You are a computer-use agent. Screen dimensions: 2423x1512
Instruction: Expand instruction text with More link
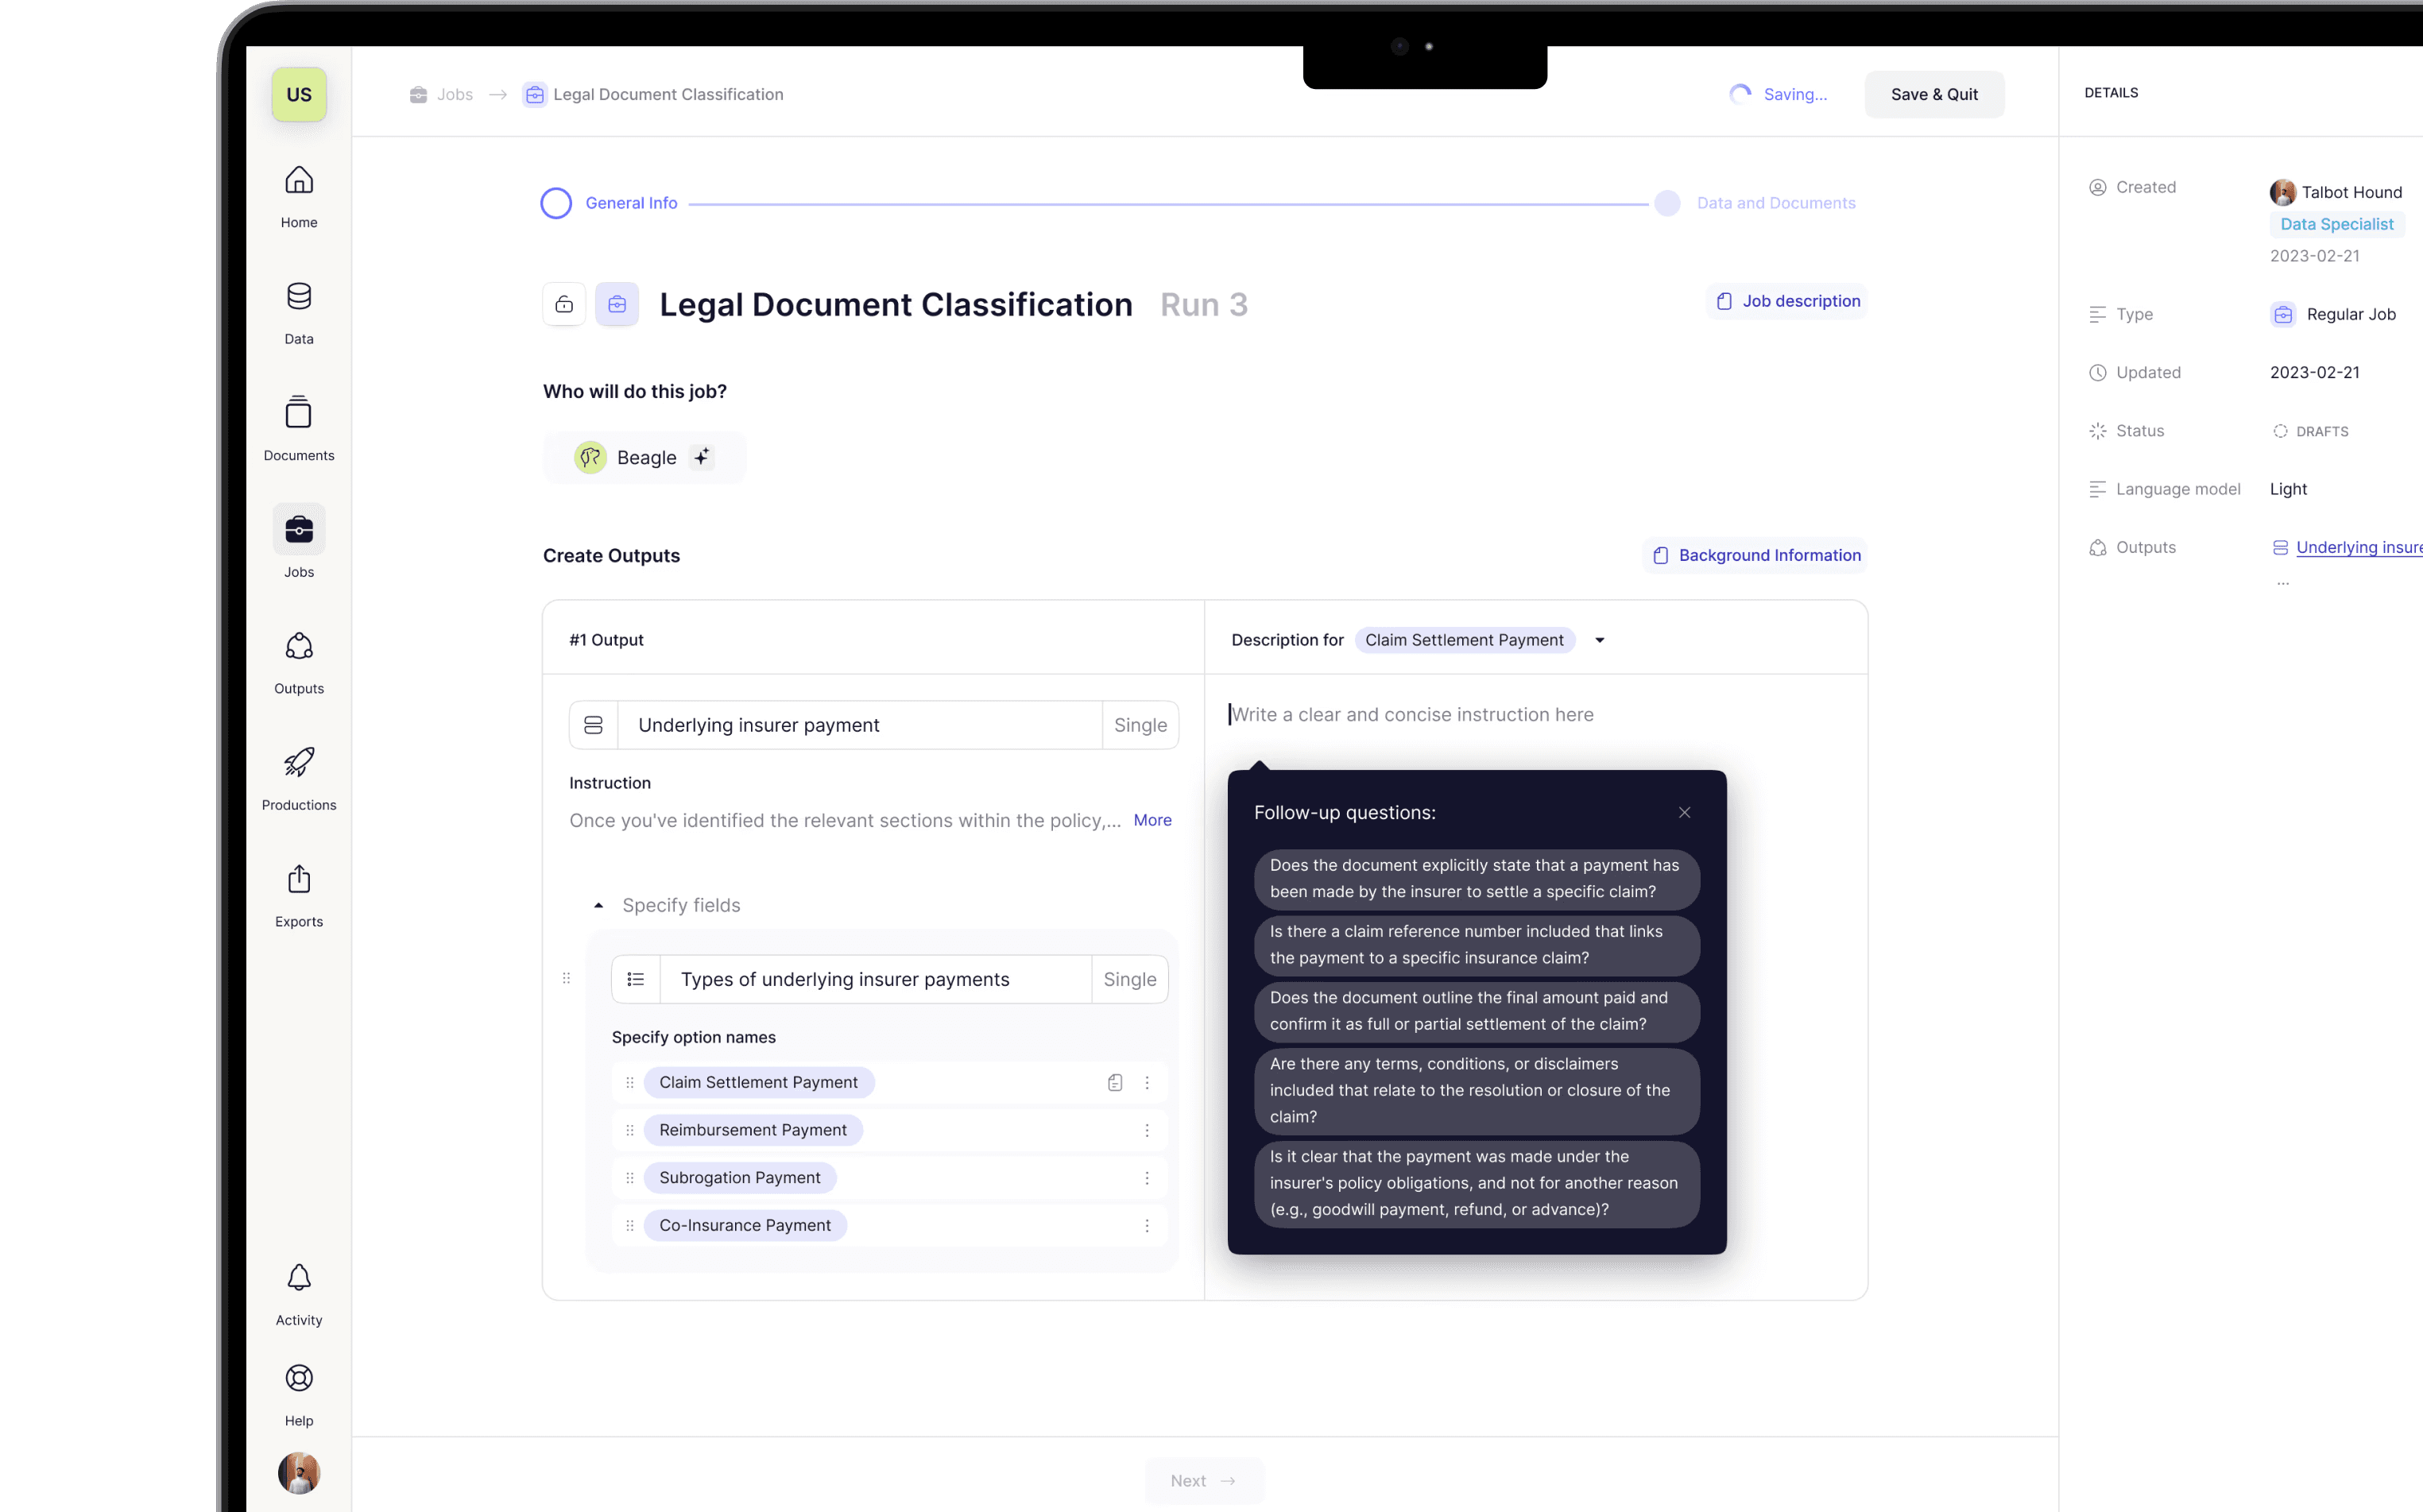pos(1151,820)
